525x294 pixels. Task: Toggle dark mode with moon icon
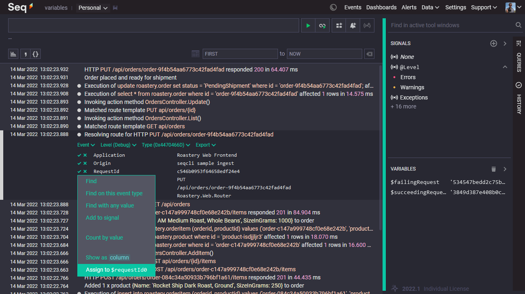click(x=333, y=7)
